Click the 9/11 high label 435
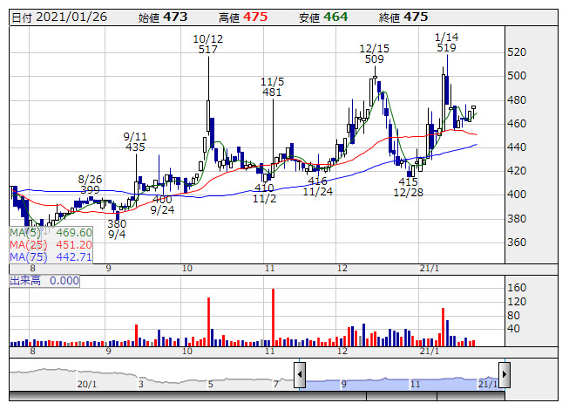This screenshot has width=569, height=410. 135,147
